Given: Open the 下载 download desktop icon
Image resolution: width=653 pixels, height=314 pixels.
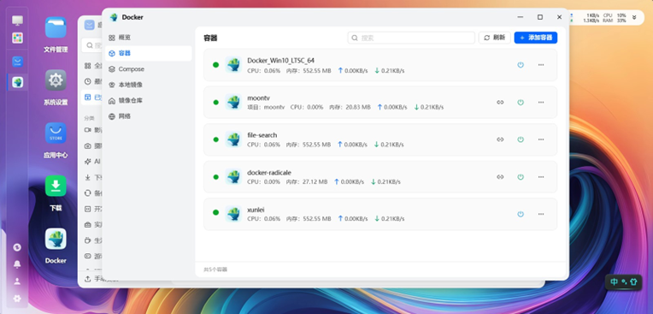Looking at the screenshot, I should coord(56,186).
